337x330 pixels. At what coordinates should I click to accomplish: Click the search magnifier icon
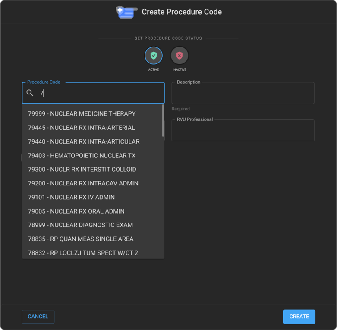pos(30,93)
